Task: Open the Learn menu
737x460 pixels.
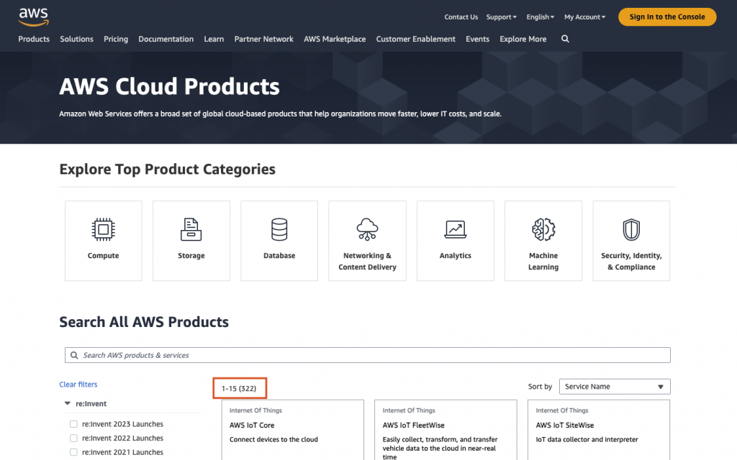Action: pyautogui.click(x=214, y=39)
